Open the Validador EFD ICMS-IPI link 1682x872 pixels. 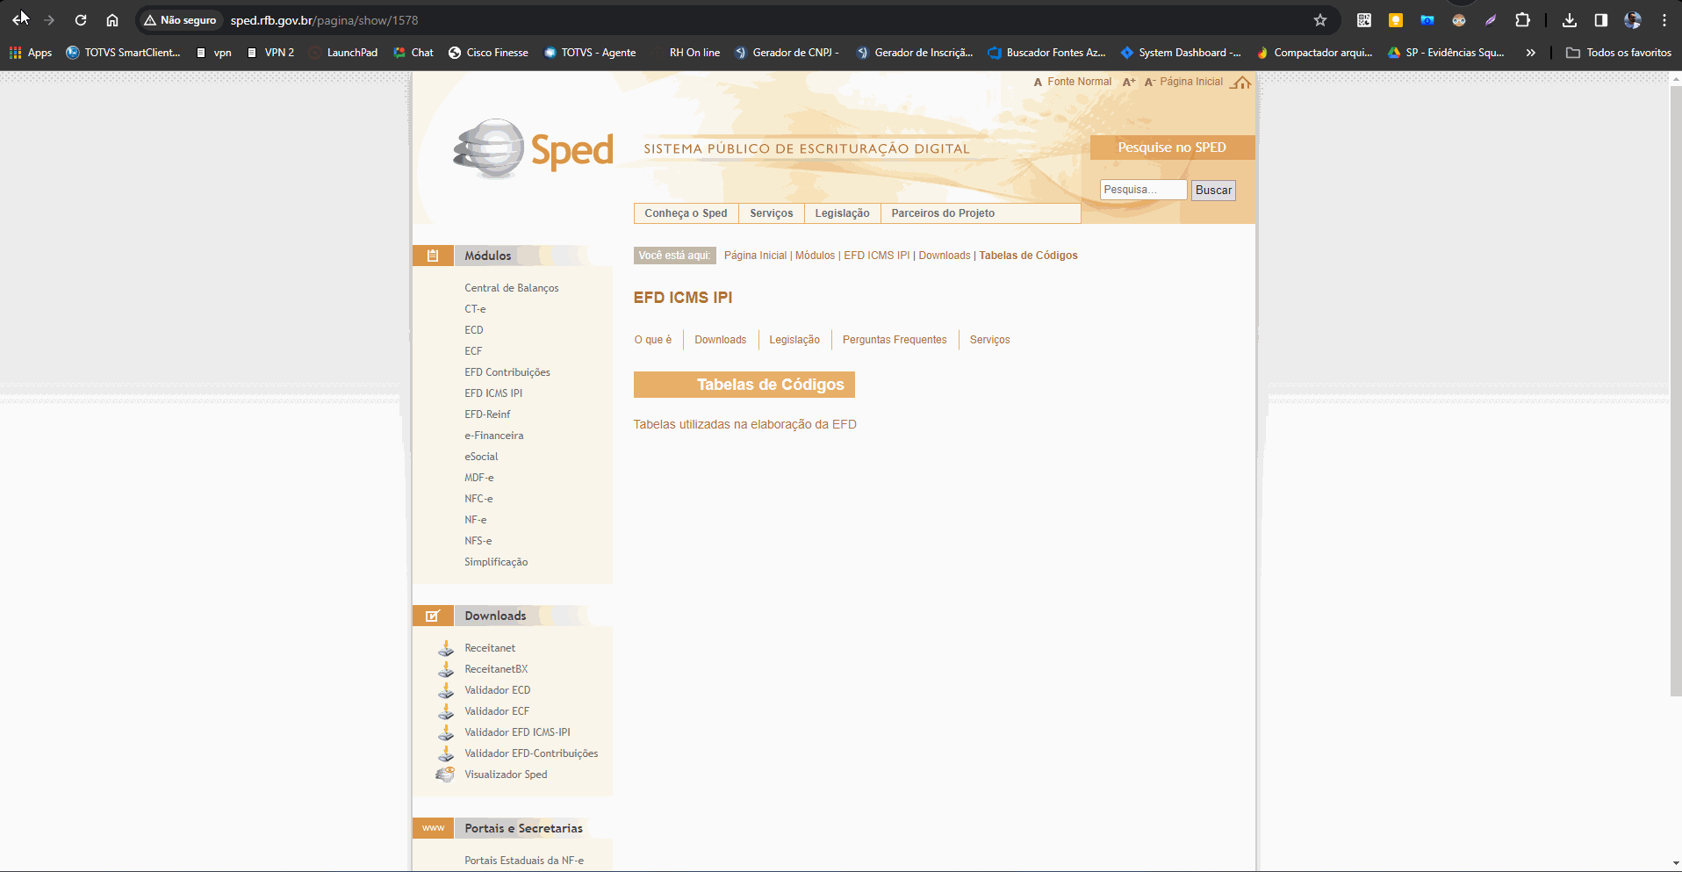click(x=517, y=732)
